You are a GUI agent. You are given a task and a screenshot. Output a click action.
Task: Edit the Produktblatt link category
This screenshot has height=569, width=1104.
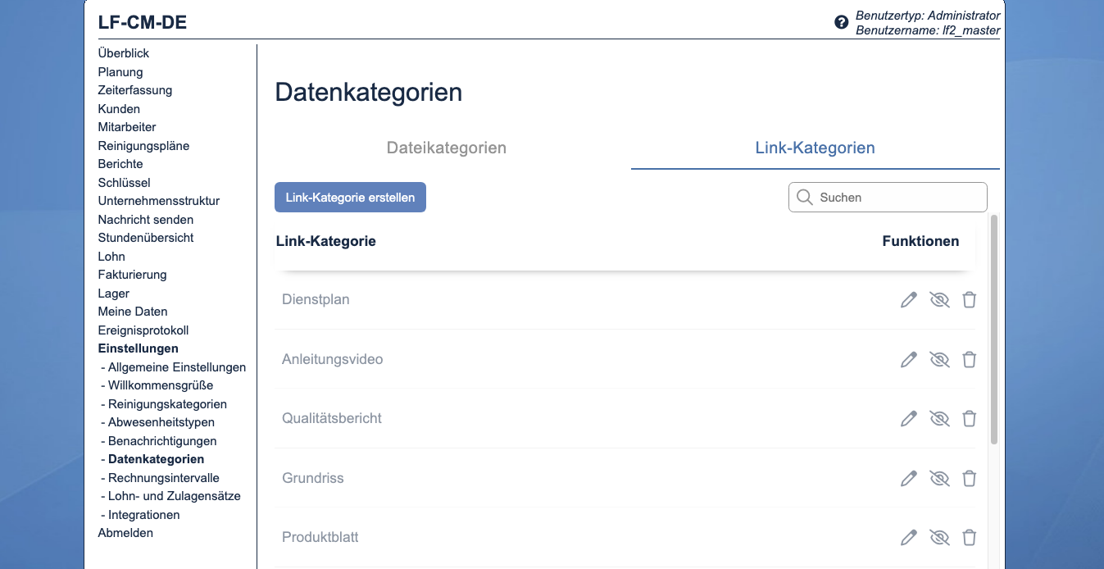pyautogui.click(x=908, y=538)
